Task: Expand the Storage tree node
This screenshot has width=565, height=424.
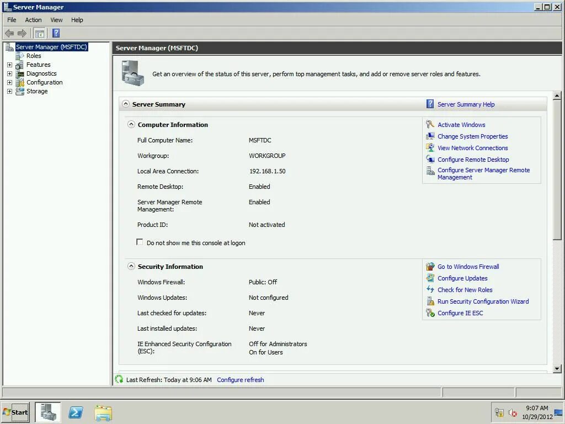Action: click(10, 91)
